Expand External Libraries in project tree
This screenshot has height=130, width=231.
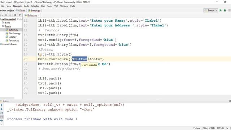point(9,44)
